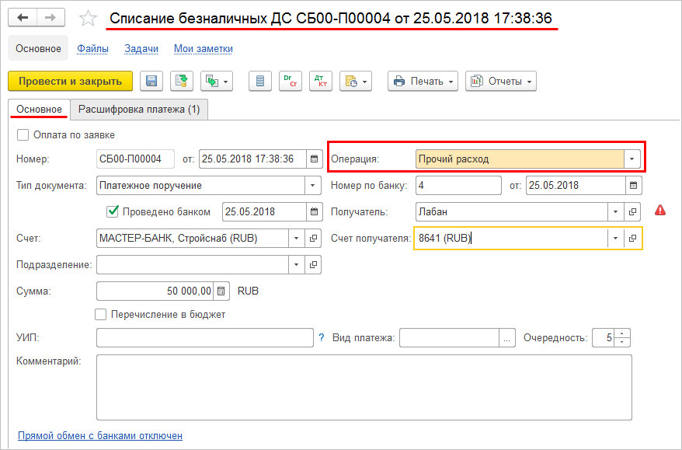Image resolution: width=682 pixels, height=450 pixels.
Task: Add document to favorites with the star
Action: 88,19
